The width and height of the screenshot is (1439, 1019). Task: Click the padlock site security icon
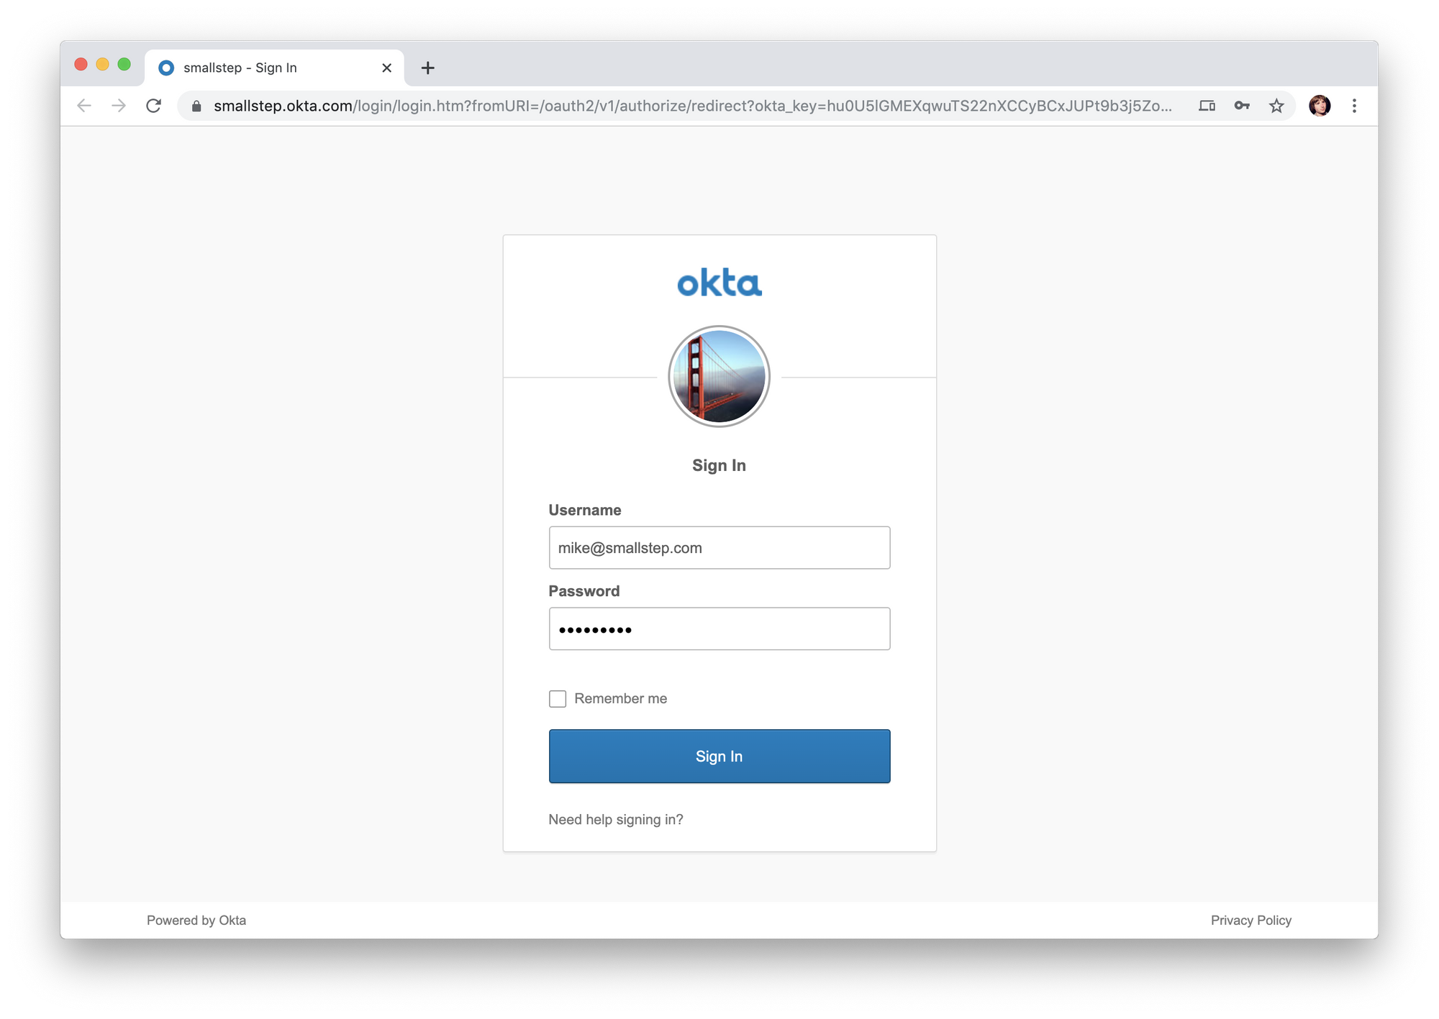point(196,106)
